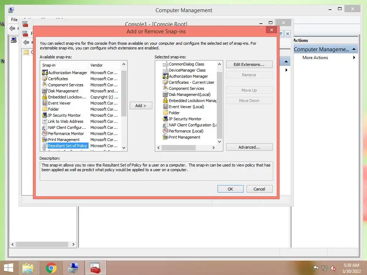This screenshot has width=367, height=275.
Task: Click Selected snap-ins horizontal scrollbar thumb
Action: point(178,148)
